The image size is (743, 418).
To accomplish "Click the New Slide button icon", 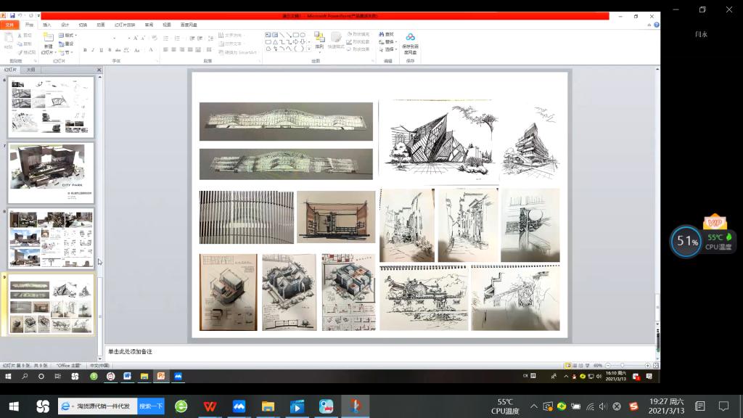I will tap(48, 38).
